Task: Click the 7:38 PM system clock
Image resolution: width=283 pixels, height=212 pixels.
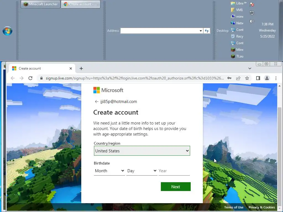Action: coord(267,24)
